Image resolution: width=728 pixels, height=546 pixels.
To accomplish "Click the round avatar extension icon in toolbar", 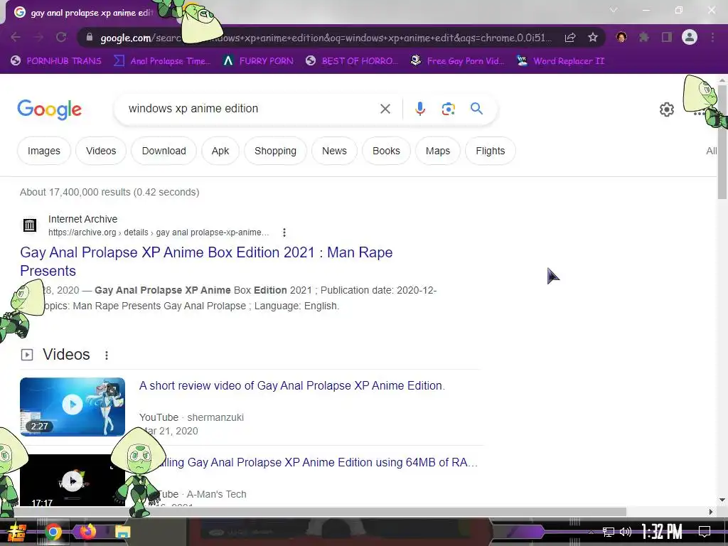I will [621, 37].
